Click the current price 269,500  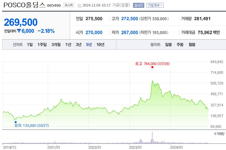pyautogui.click(x=21, y=22)
